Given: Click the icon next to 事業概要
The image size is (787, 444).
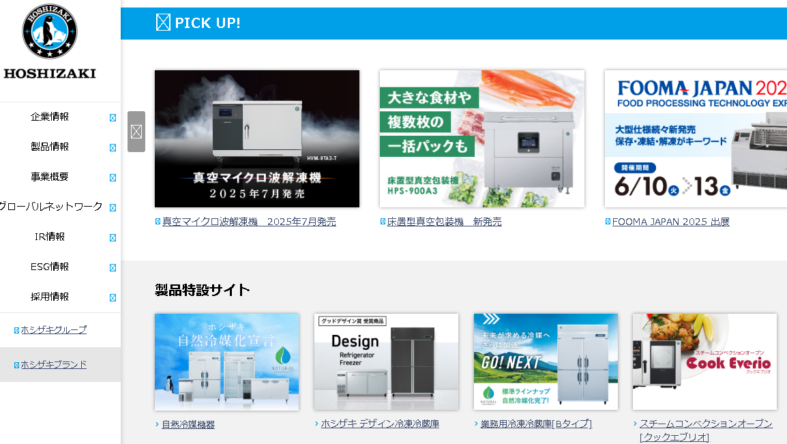Looking at the screenshot, I should pos(113,177).
